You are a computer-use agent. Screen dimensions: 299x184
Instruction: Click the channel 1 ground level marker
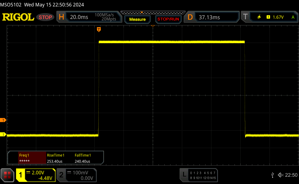(x=3, y=135)
